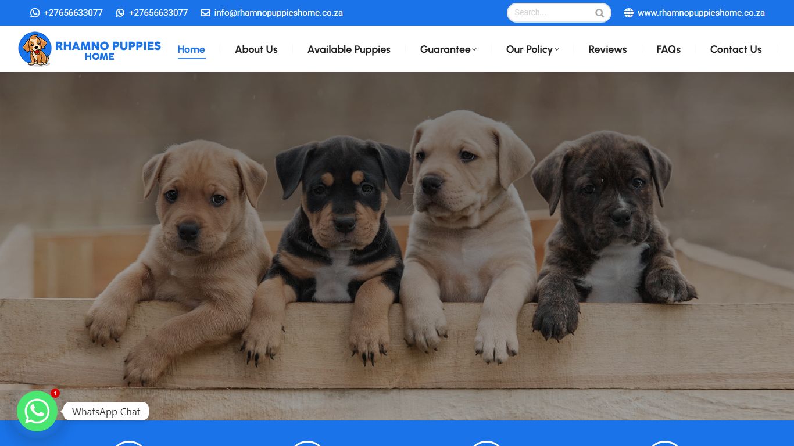Image resolution: width=794 pixels, height=446 pixels.
Task: Open the Available Puppies menu item
Action: click(349, 49)
